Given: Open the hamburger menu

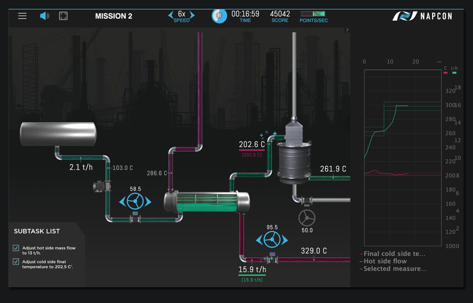Looking at the screenshot, I should 22,16.
